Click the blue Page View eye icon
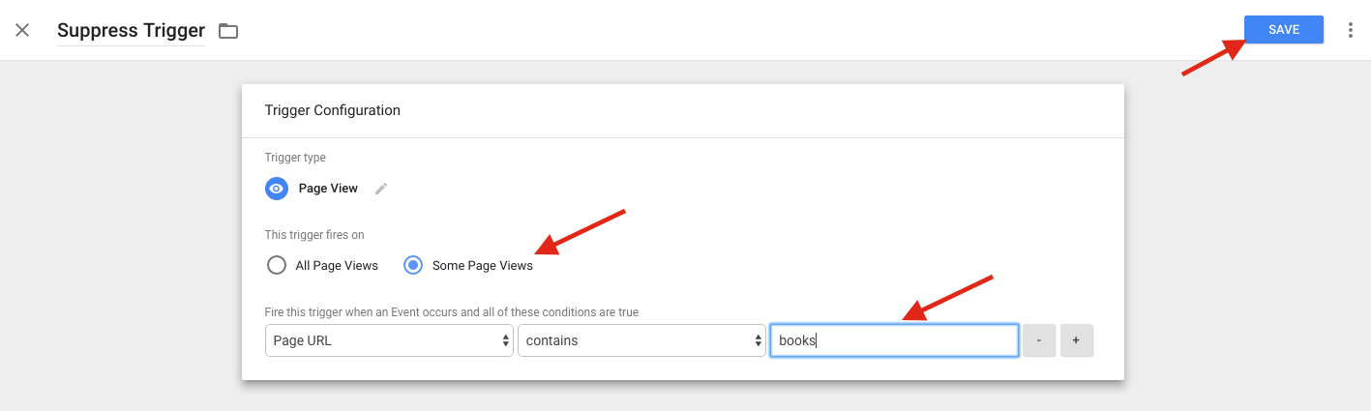This screenshot has width=1371, height=411. [x=277, y=189]
